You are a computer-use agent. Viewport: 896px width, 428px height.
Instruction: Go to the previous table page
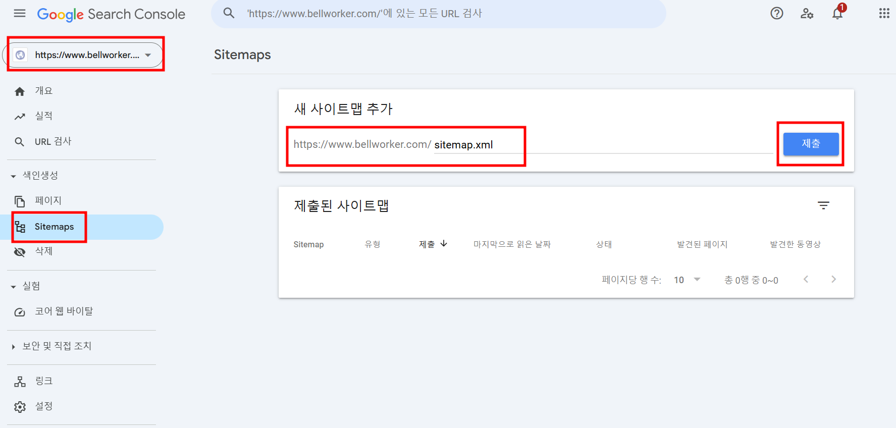(x=806, y=279)
